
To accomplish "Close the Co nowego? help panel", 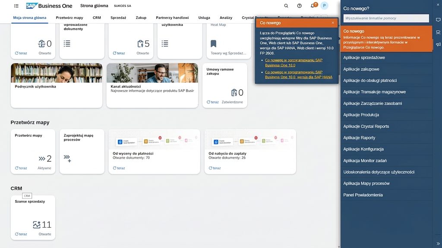I will [x=438, y=4].
